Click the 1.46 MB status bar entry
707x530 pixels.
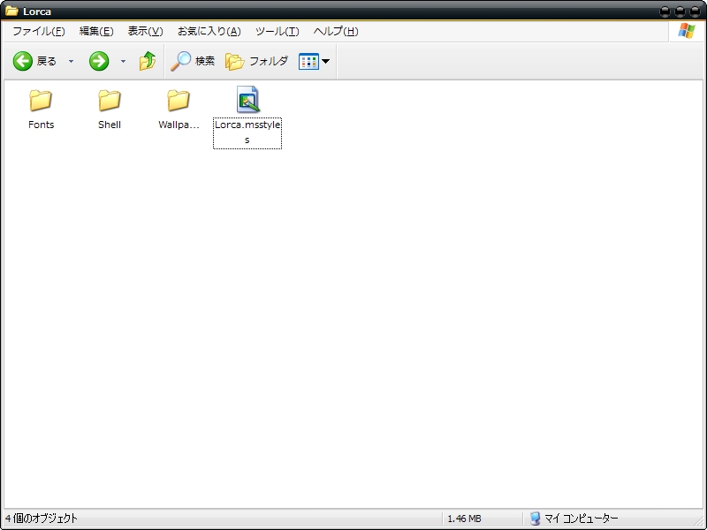click(464, 519)
